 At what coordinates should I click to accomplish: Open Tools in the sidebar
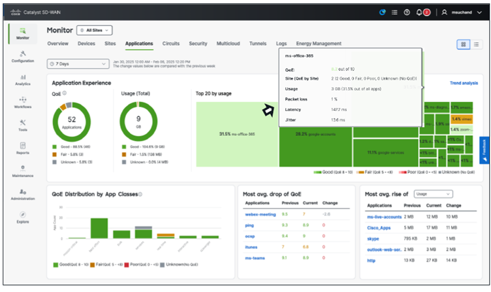click(x=23, y=125)
